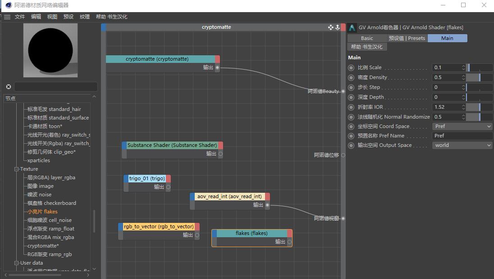The width and height of the screenshot is (494, 279).
Task: Toggle the 步长 Step parameter circle
Action: click(351, 87)
